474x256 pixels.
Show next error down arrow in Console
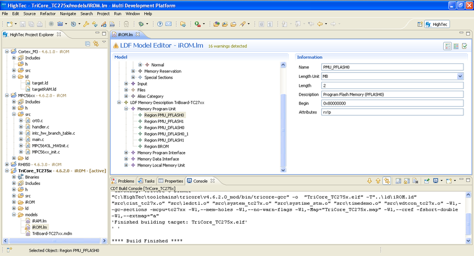tap(369, 181)
